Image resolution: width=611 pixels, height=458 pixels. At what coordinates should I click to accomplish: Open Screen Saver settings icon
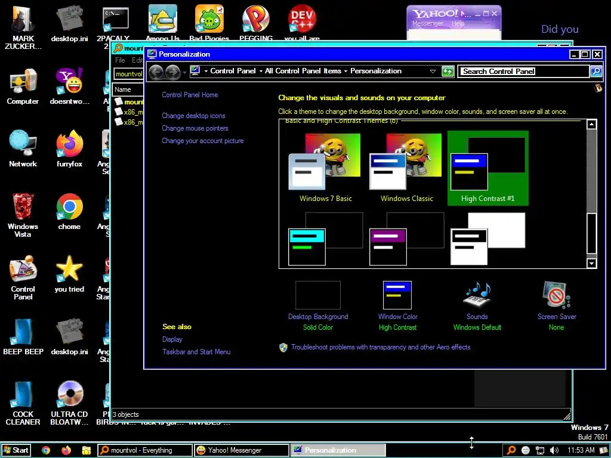(557, 295)
